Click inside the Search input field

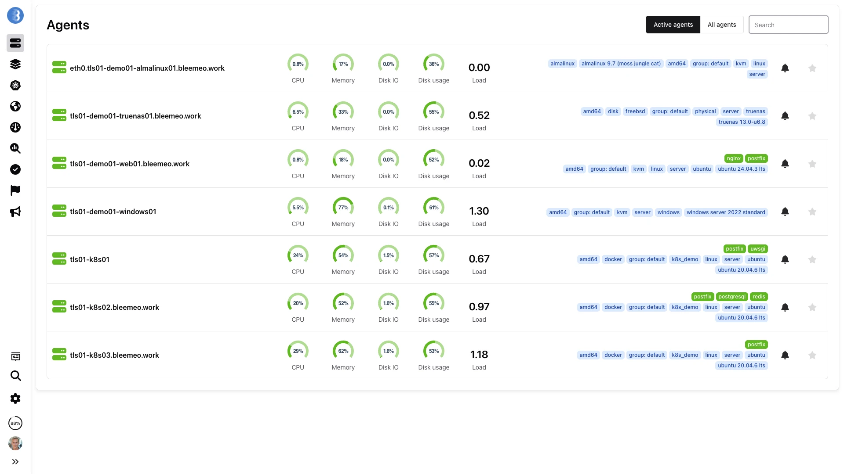click(x=788, y=25)
